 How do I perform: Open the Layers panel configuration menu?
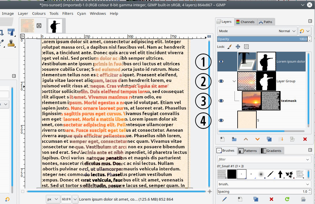[x=310, y=21]
